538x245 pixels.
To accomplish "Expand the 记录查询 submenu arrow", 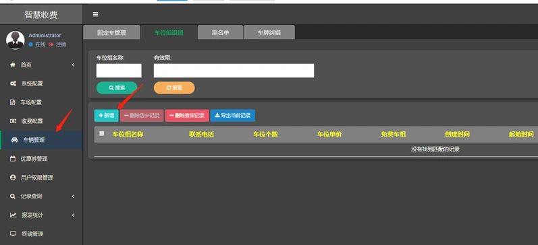I will (73, 197).
